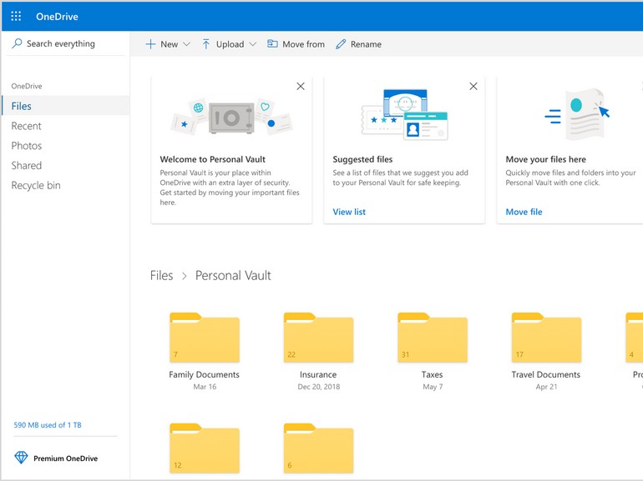Click the Apr 21 date label
Image resolution: width=643 pixels, height=481 pixels.
547,387
